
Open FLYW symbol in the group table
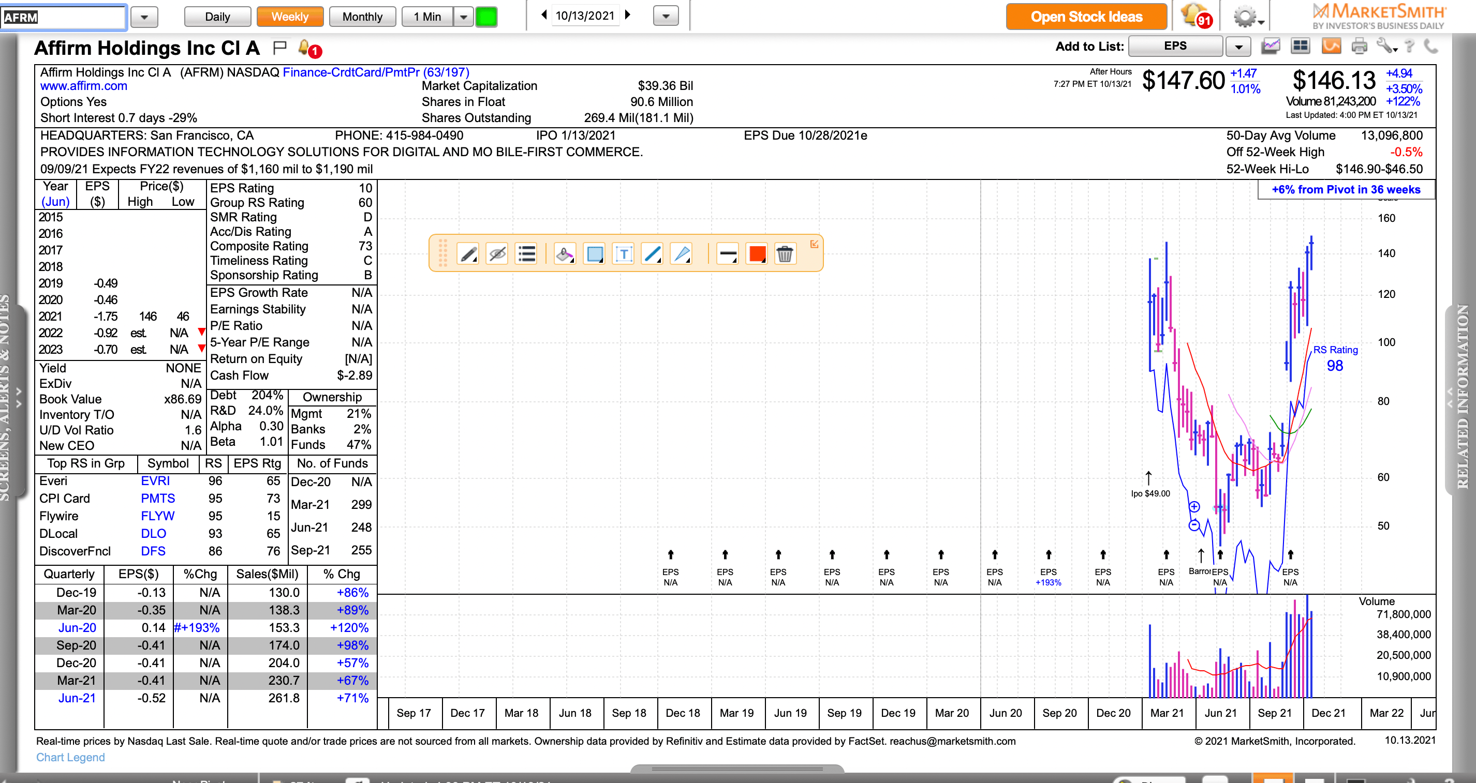point(157,516)
